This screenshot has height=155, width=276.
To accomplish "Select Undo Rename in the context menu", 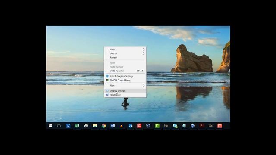I will tap(125, 71).
